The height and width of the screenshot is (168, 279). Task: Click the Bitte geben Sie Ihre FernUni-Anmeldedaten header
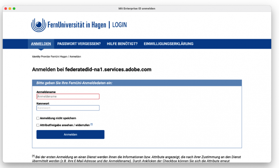click(x=137, y=83)
